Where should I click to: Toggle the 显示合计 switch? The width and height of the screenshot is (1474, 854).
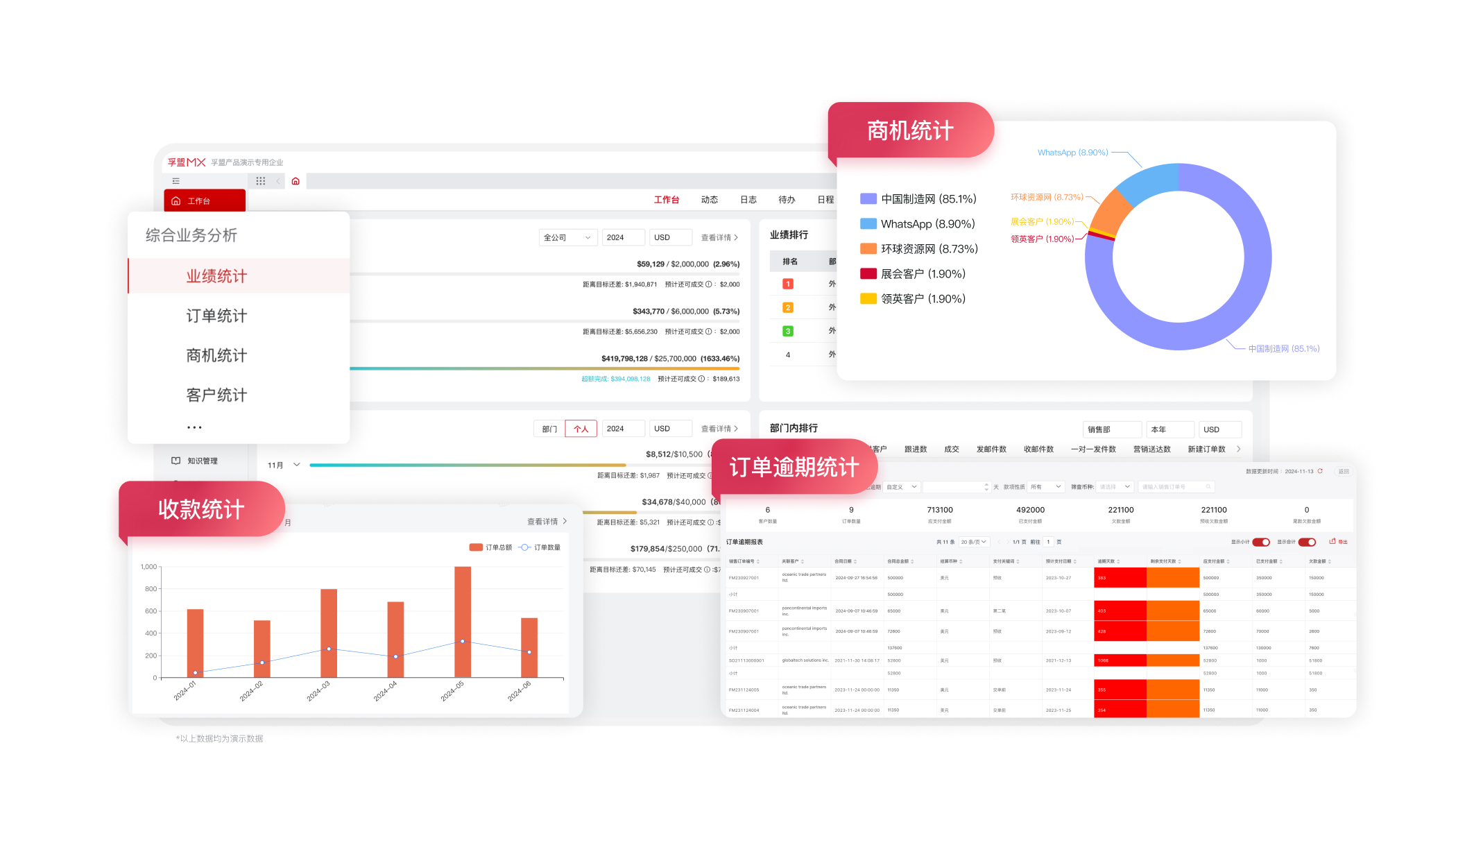pos(1307,542)
